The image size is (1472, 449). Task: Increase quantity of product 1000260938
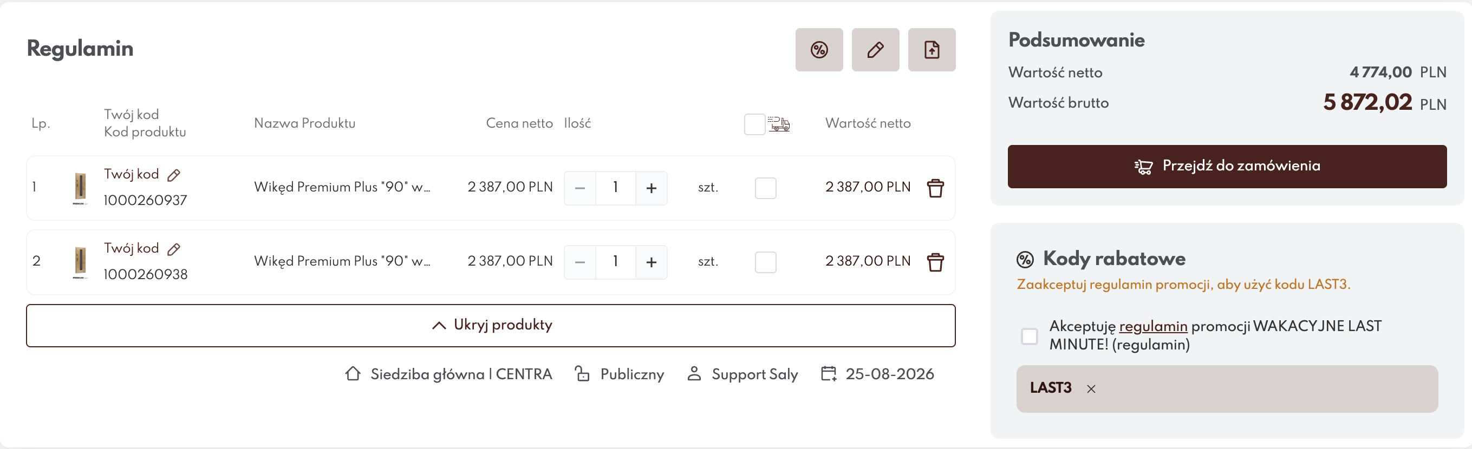point(652,262)
